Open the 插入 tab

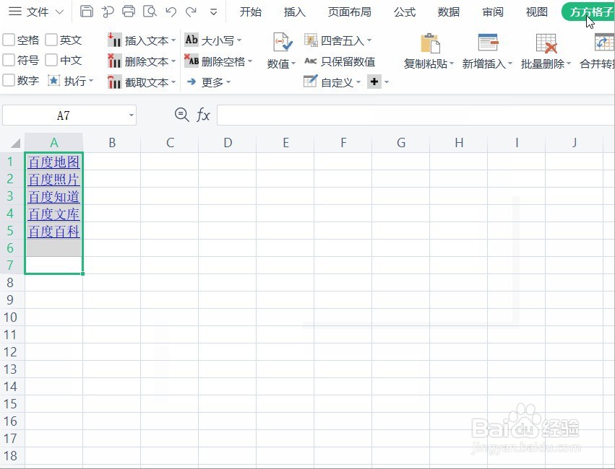tap(295, 12)
